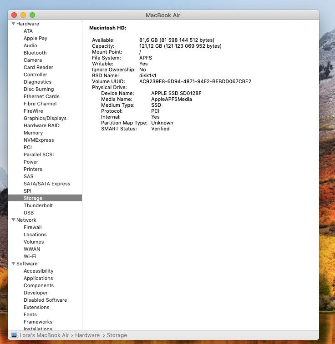Select ATA in the sidebar
Screen dimensions: 335x344
pos(28,31)
